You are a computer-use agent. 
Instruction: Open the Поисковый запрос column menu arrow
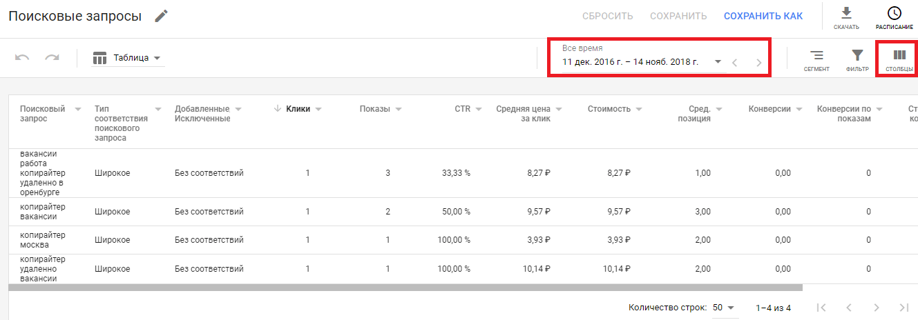pos(78,109)
